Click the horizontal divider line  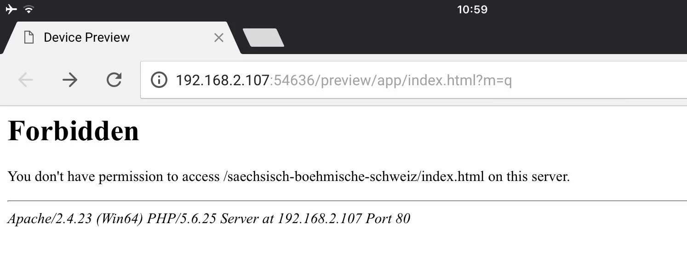coord(347,201)
